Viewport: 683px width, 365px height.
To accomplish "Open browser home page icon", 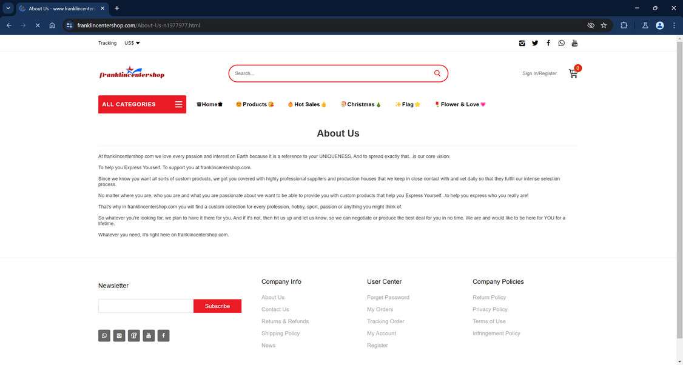I will click(52, 25).
